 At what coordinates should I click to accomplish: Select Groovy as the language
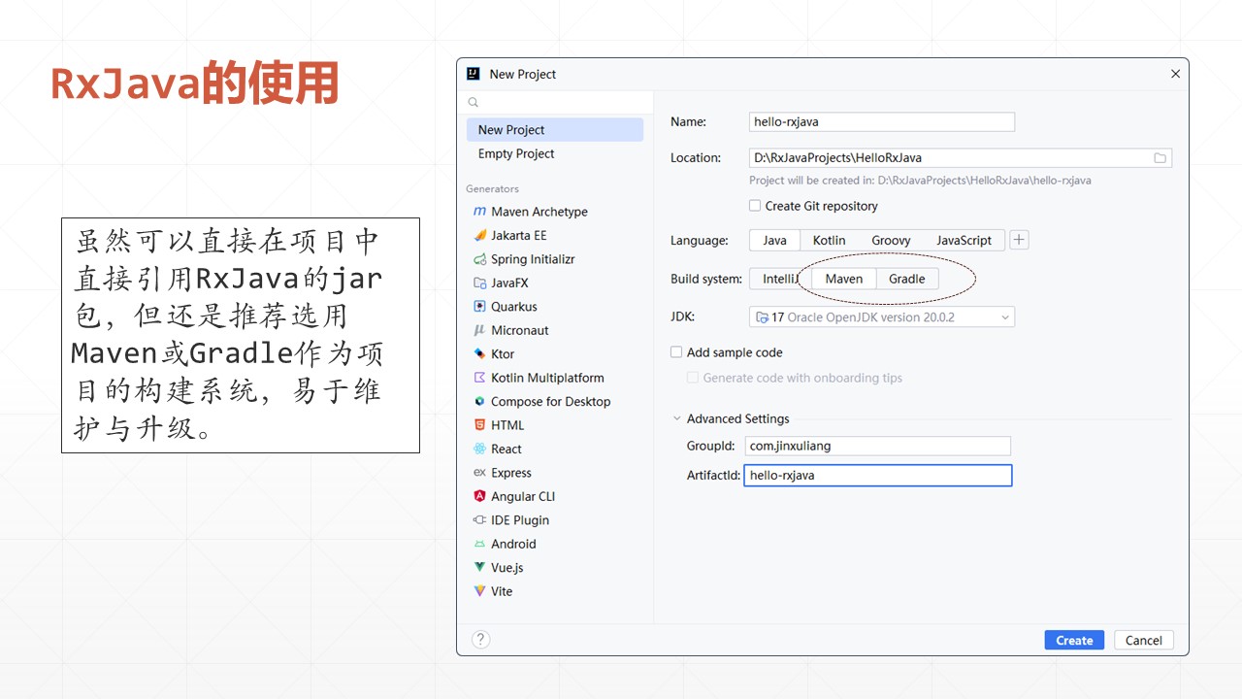pos(891,240)
